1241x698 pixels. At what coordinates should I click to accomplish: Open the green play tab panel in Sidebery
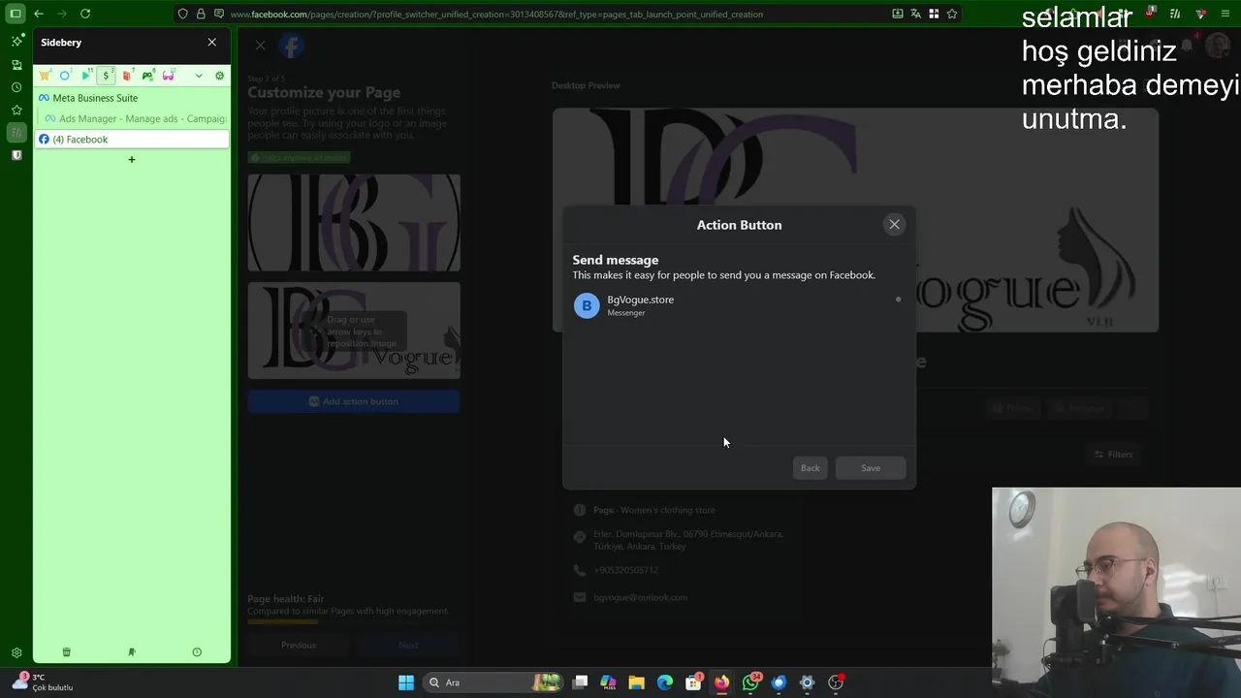click(x=86, y=76)
